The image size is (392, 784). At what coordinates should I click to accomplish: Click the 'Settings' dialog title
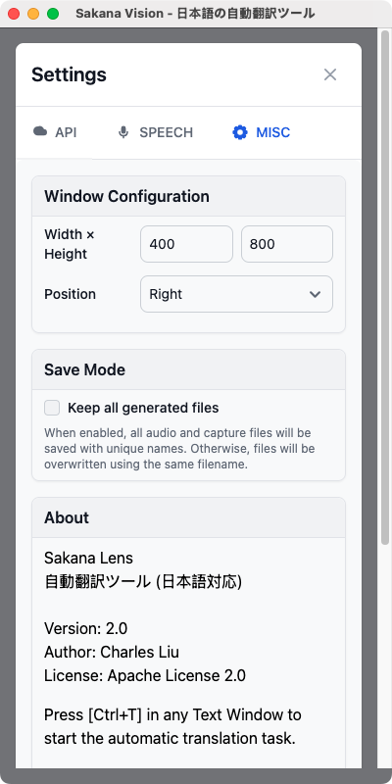[69, 75]
